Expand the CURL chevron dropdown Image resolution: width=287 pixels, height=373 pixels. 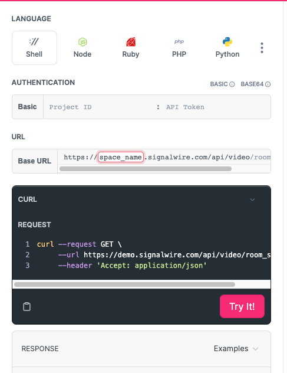coord(252,199)
